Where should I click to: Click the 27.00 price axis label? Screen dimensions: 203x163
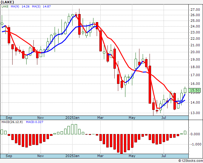[x=195, y=10]
